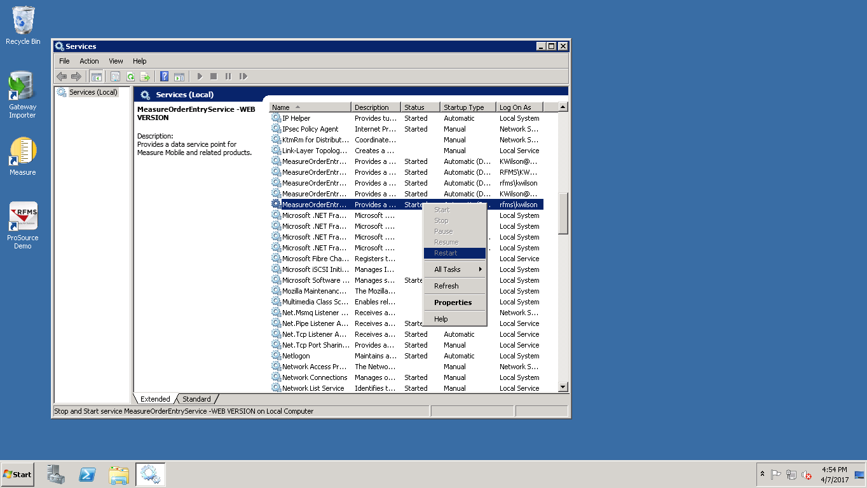Click the Start Service play icon in toolbar
This screenshot has width=867, height=488.
200,76
